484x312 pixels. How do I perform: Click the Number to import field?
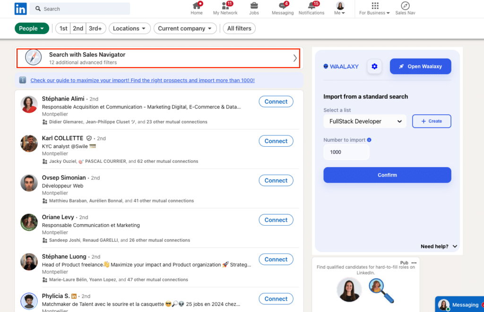(346, 152)
